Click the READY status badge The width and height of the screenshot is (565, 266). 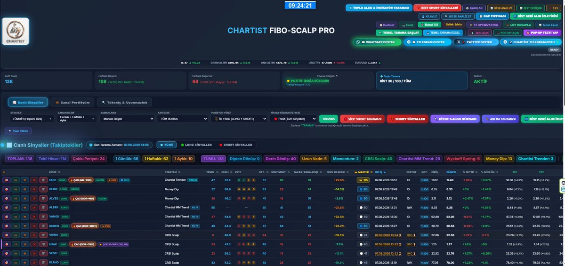click(x=555, y=49)
